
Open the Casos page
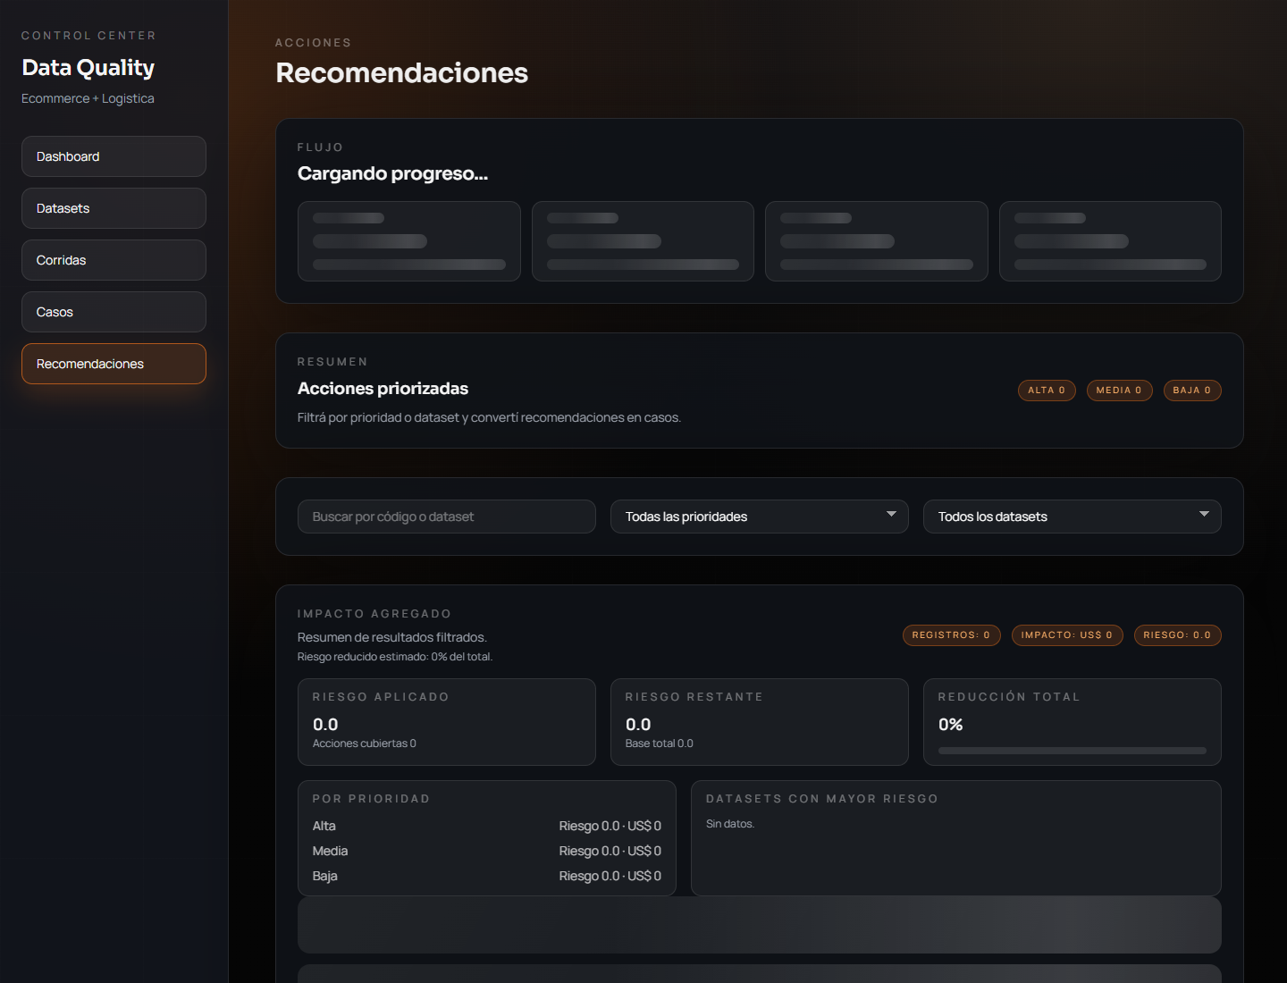tap(114, 312)
